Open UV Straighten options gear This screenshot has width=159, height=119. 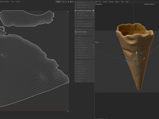click(93, 45)
